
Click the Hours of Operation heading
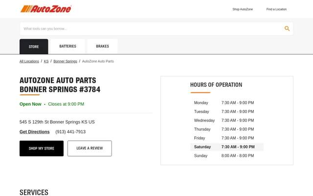(x=216, y=85)
